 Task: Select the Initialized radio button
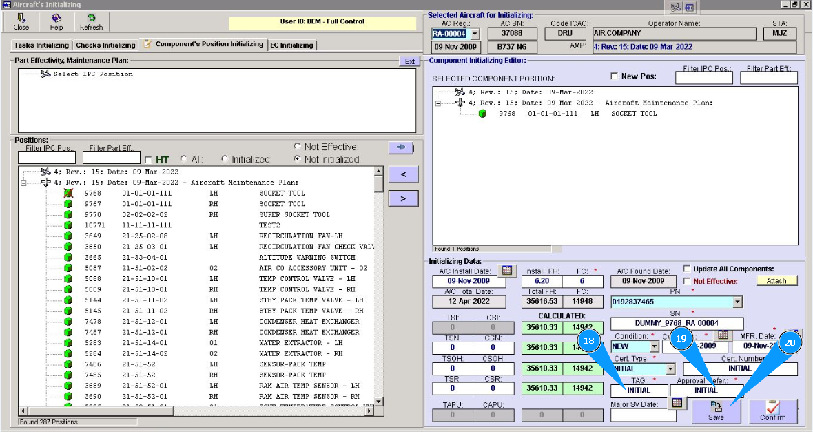[x=225, y=159]
